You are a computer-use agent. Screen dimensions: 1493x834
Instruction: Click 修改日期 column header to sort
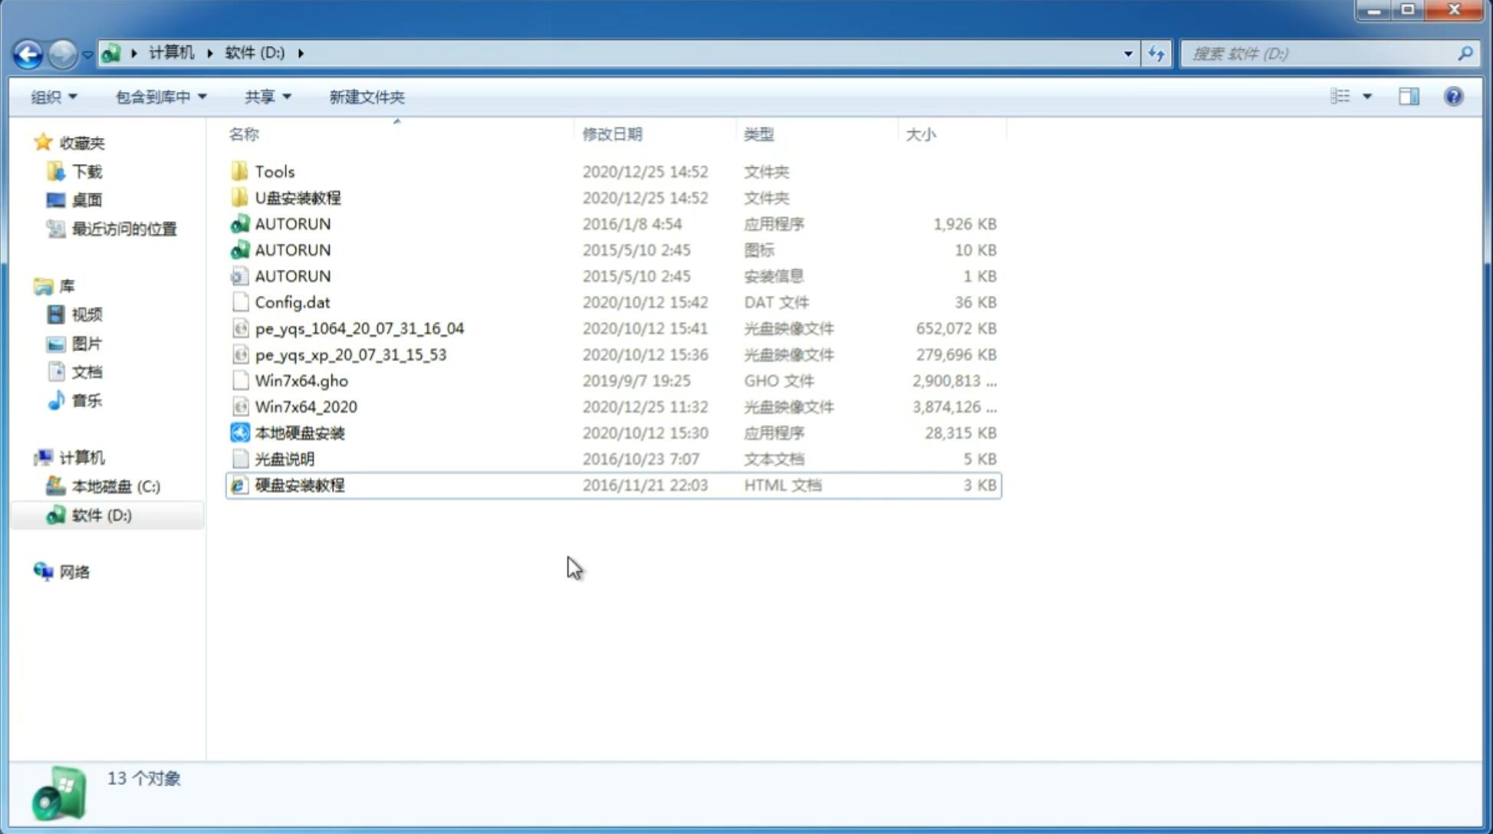click(612, 133)
